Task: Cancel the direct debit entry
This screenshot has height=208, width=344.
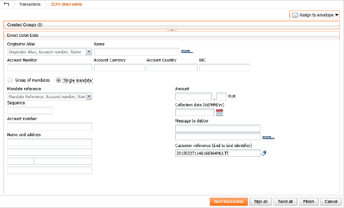Action: point(331,202)
